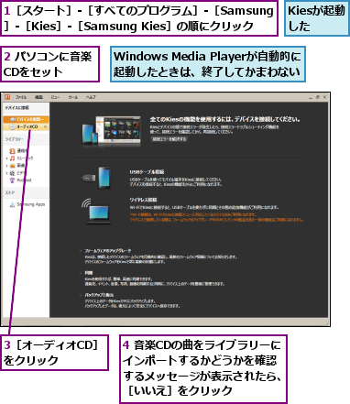Click the Samsung Apps icon

[x=12, y=204]
